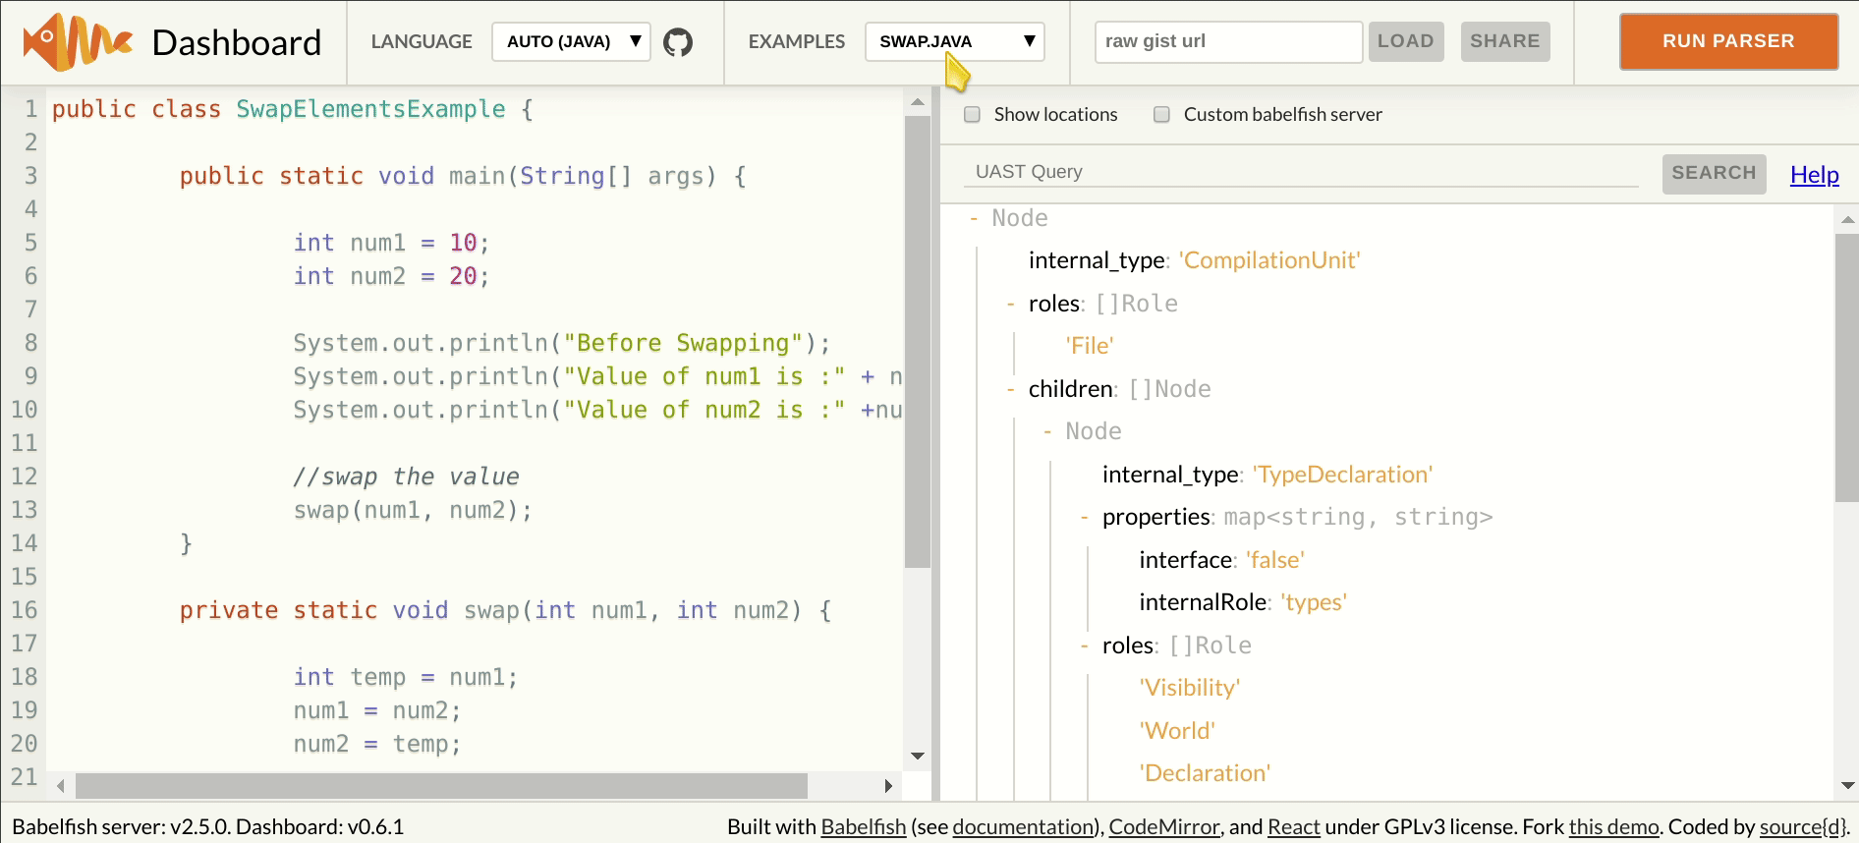Screen dimensions: 1859x843
Task: Open the SWAP.JAVA examples dropdown
Action: [954, 42]
